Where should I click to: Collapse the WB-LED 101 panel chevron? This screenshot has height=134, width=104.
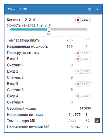tap(98, 9)
